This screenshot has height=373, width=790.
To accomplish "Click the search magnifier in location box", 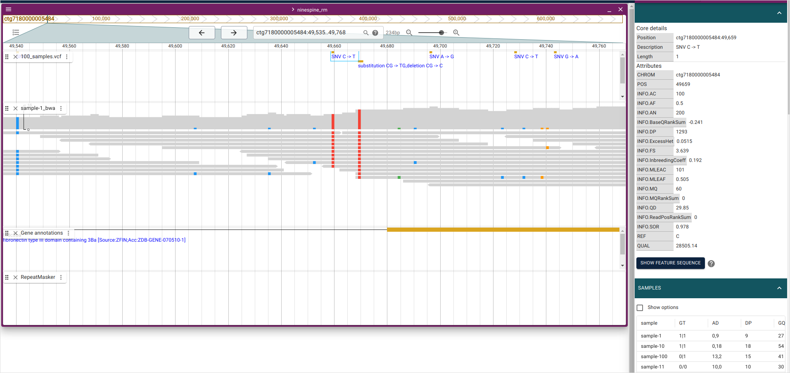I will [366, 33].
